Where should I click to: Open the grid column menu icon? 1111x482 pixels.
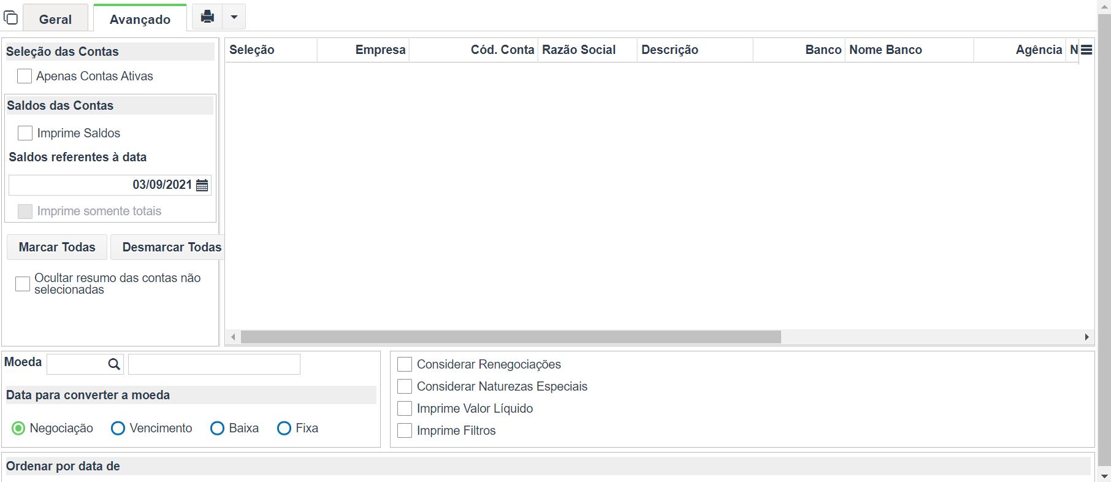(1086, 50)
